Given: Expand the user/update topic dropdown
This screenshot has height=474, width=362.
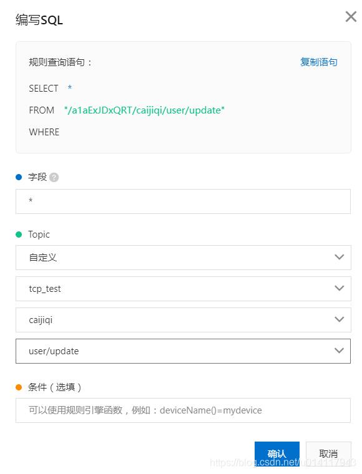Looking at the screenshot, I should point(183,351).
